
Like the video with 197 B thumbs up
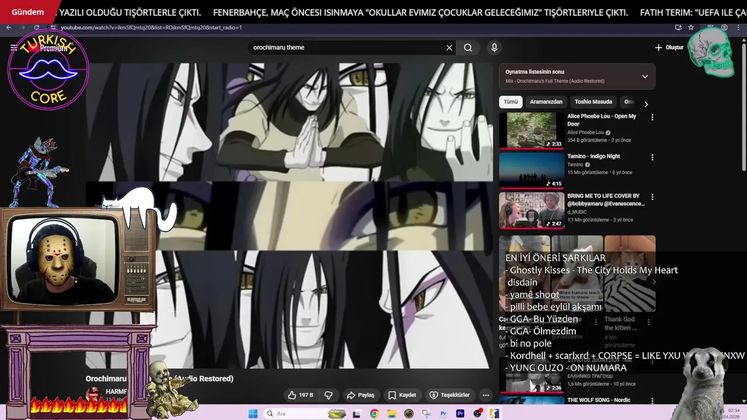pos(301,395)
